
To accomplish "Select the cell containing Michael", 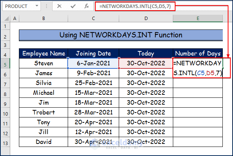I will [43, 93].
